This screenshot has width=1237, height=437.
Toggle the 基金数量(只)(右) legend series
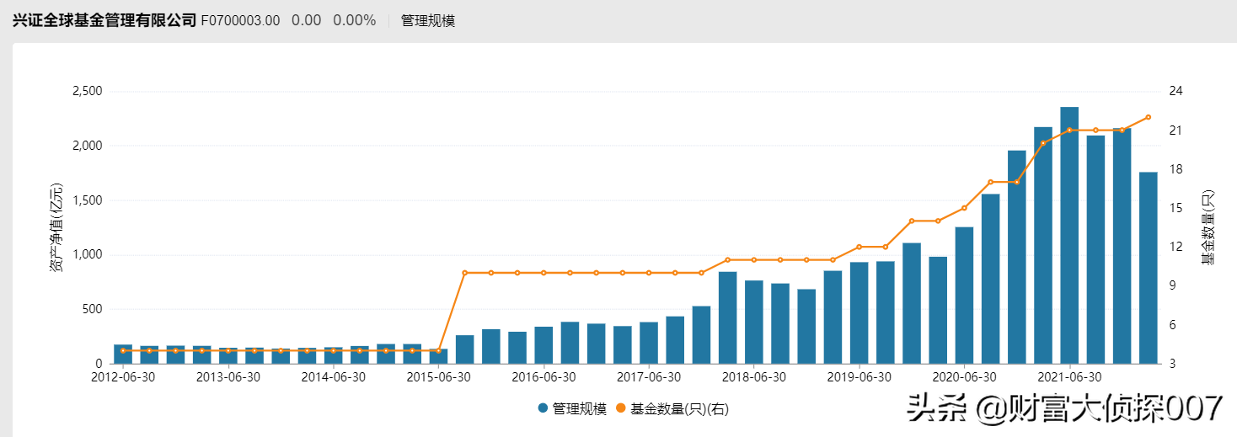[672, 408]
